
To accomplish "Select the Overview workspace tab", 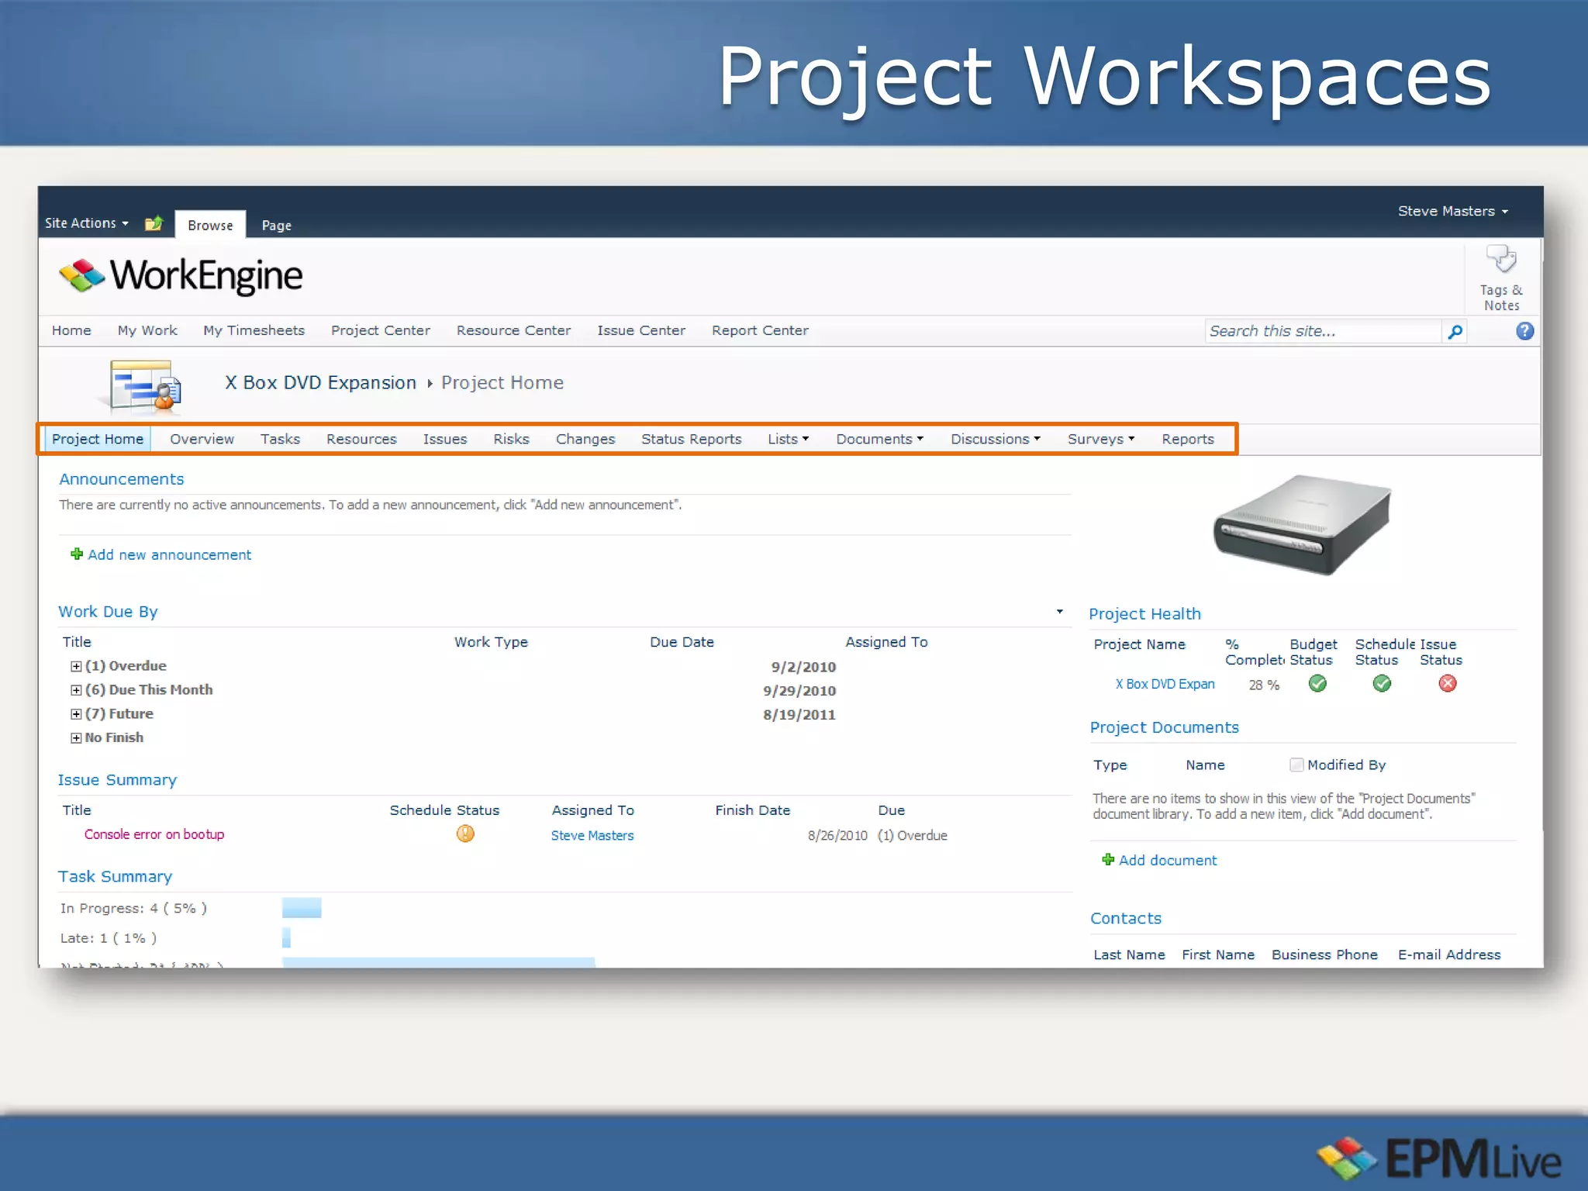I will (202, 439).
